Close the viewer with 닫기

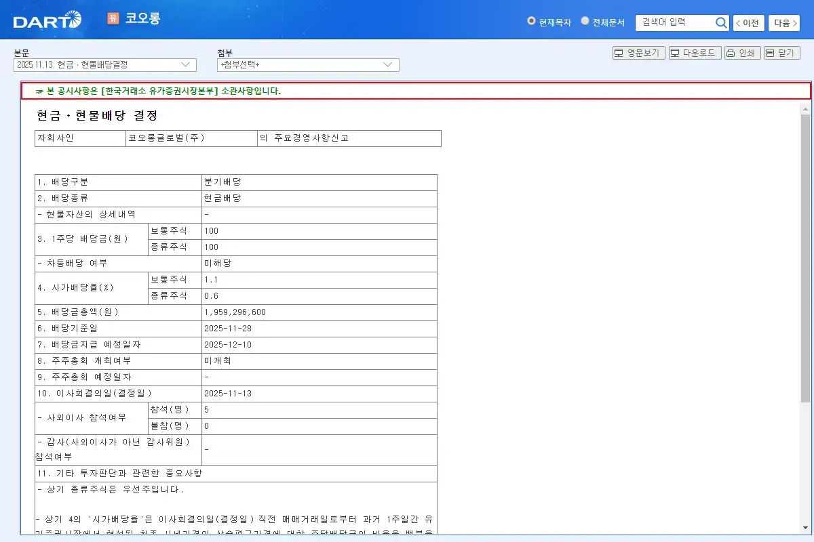(x=781, y=53)
